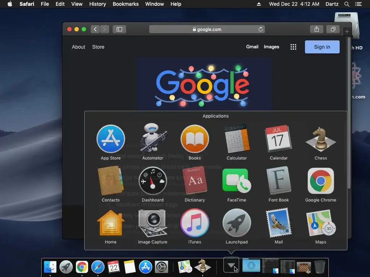Image resolution: width=370 pixels, height=277 pixels.
Task: Open Books app in Applications stack
Action: click(195, 139)
